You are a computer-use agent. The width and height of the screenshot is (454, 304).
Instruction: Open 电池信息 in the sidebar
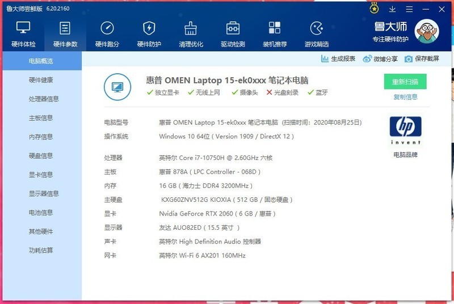(x=42, y=212)
